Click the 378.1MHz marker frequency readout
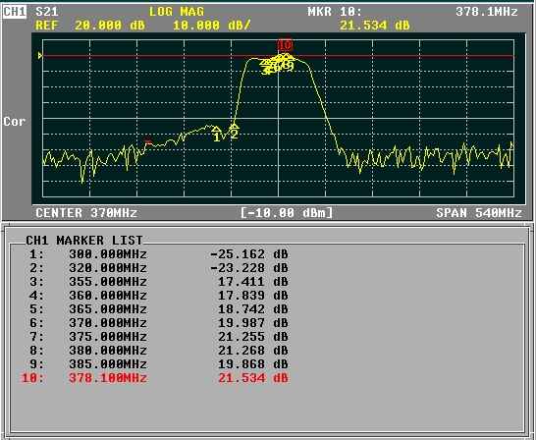Image resolution: width=536 pixels, height=440 pixels. pos(487,12)
